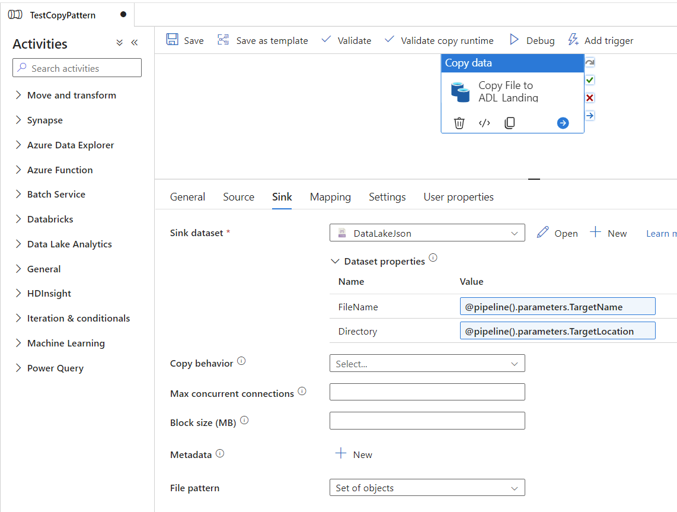Expand Batch Service category
The width and height of the screenshot is (677, 512).
(x=18, y=195)
